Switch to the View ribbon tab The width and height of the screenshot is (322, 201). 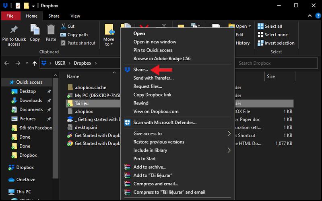(75, 16)
